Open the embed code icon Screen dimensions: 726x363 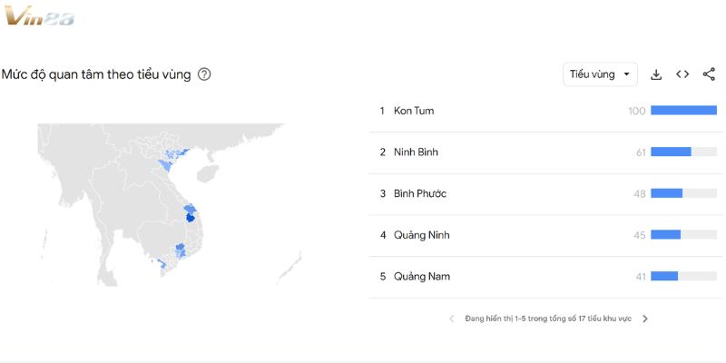[x=682, y=74]
